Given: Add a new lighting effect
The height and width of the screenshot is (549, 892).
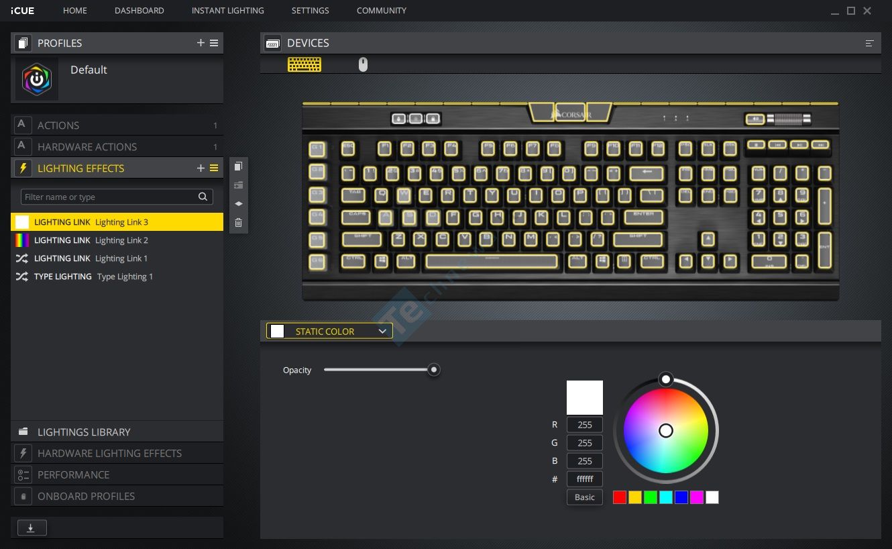Looking at the screenshot, I should point(201,168).
